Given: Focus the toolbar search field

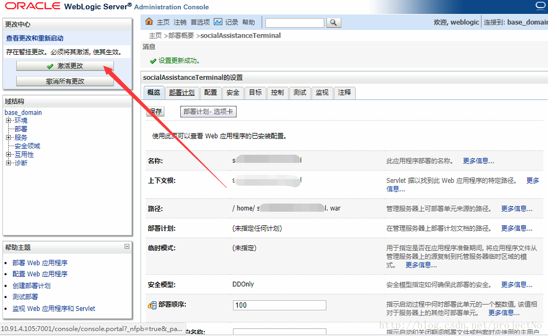Looking at the screenshot, I should tap(294, 23).
